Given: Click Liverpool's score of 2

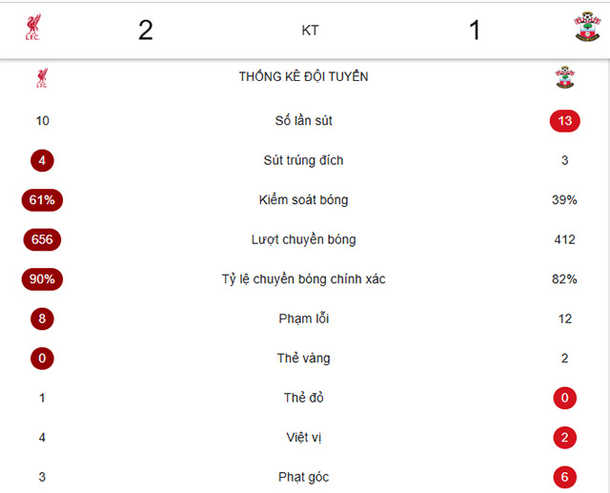Looking at the screenshot, I should 145,31.
